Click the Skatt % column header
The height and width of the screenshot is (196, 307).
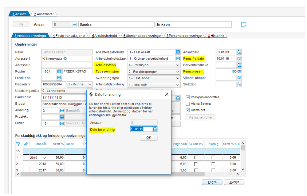(x=58, y=144)
